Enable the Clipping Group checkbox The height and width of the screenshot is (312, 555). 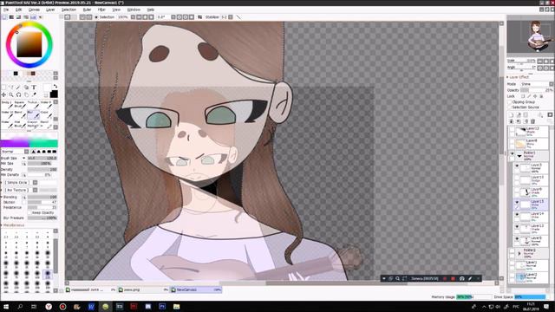(x=509, y=102)
